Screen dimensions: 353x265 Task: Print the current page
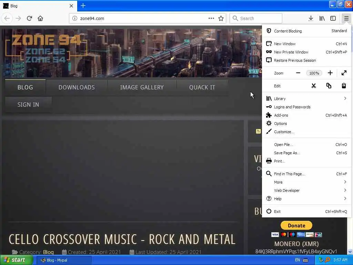(306, 161)
